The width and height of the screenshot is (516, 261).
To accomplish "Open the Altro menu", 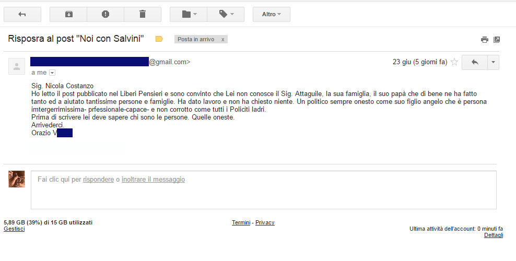I will coord(272,15).
